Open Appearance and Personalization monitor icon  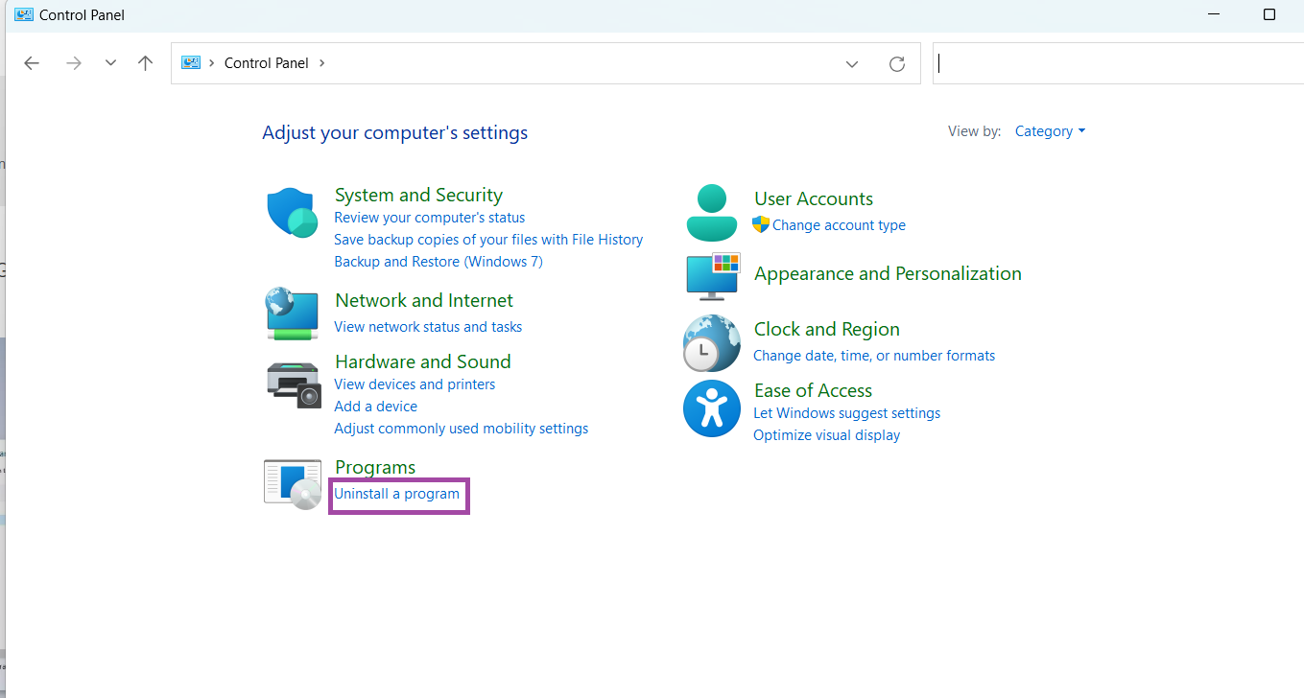click(x=713, y=276)
